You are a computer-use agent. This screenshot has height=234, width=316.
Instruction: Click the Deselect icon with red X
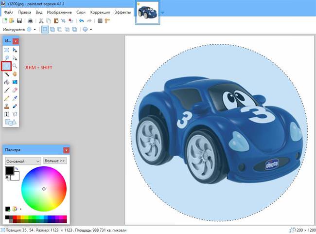70,20
